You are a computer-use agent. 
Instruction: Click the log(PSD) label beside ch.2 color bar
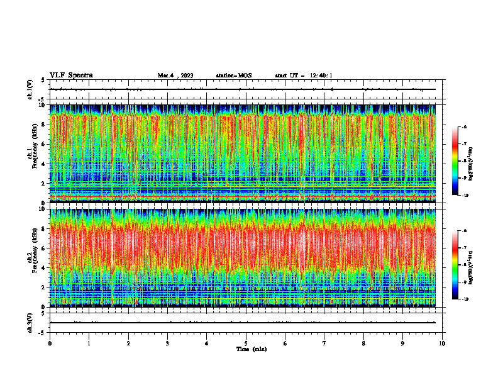471,268
